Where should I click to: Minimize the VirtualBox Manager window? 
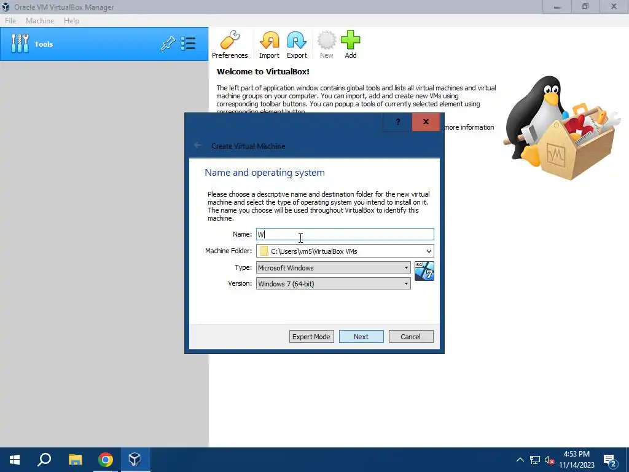pos(557,7)
